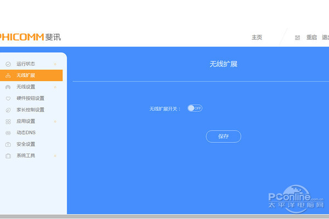
Task: Expand the 系统工具 submenu arrow
Action: pyautogui.click(x=55, y=155)
